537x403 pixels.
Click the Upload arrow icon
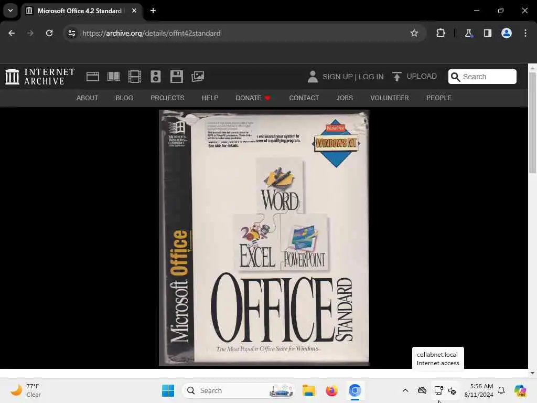tap(396, 77)
